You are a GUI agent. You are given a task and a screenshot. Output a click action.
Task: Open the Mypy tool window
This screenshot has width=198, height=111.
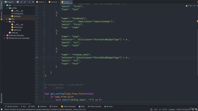point(82,106)
